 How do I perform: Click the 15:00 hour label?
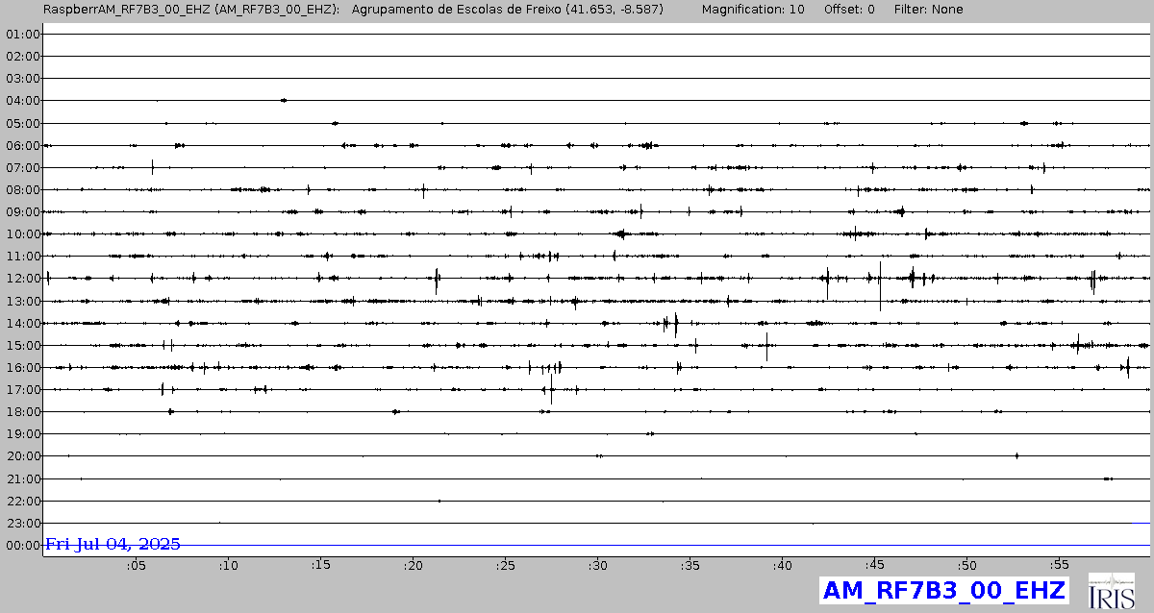(x=22, y=345)
